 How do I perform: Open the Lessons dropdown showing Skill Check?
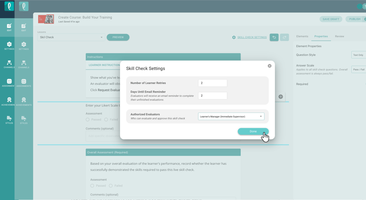tap(71, 37)
